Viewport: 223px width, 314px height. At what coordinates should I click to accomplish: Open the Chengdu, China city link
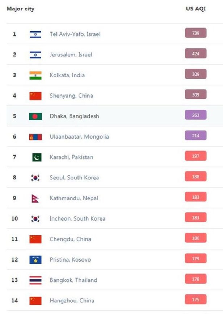point(70,239)
